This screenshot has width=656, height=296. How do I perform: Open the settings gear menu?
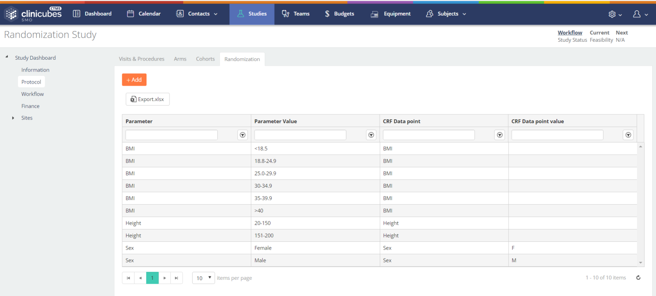[x=615, y=14]
